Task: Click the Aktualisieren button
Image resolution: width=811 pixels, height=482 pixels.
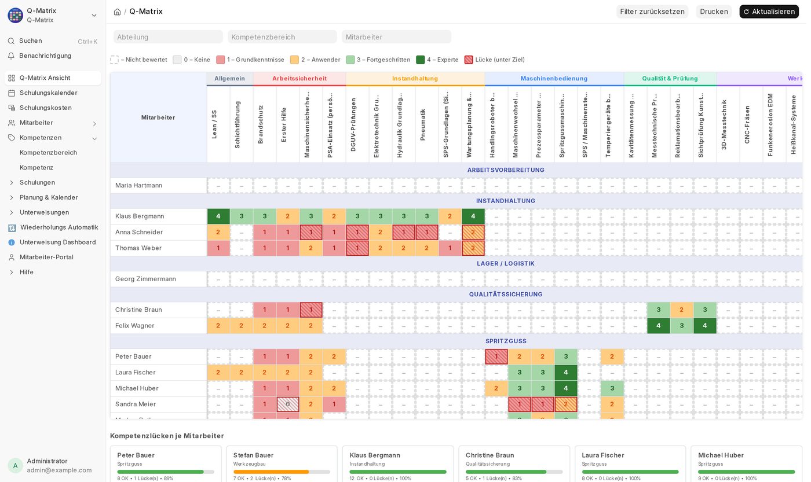Action: pyautogui.click(x=769, y=12)
